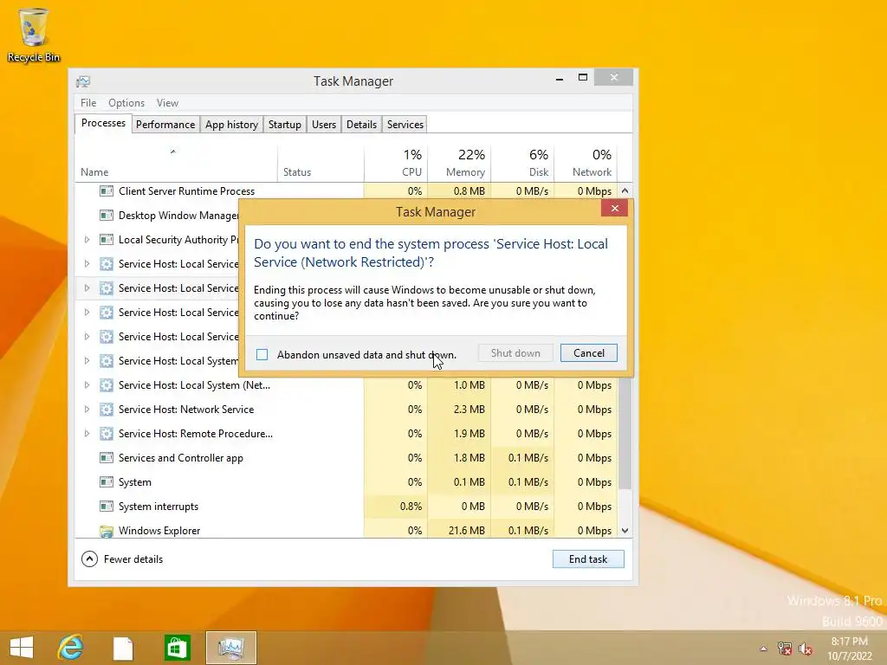
Task: Click the System interrupts icon
Action: click(x=106, y=507)
